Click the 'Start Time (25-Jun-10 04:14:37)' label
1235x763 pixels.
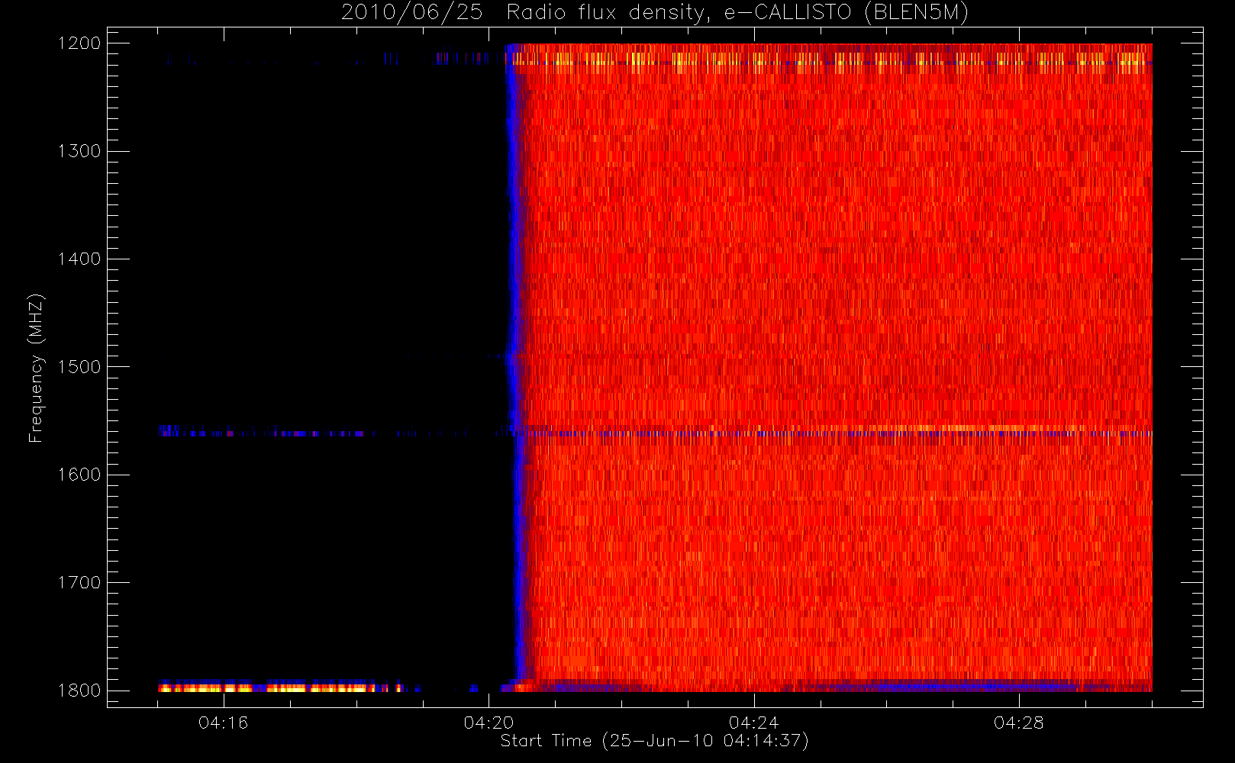click(654, 741)
